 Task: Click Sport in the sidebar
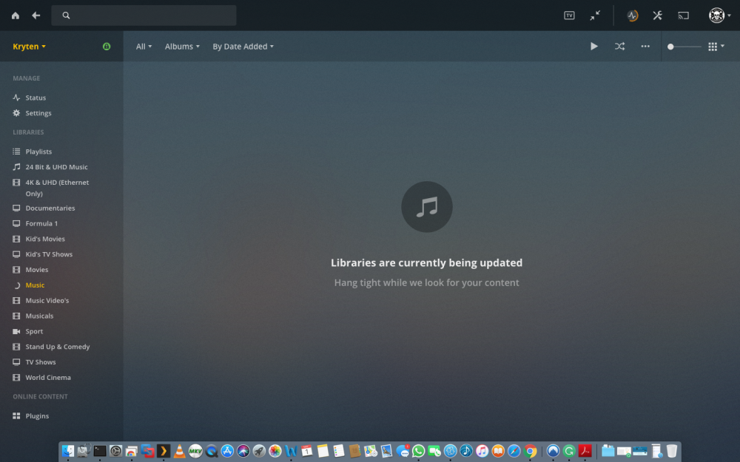tap(34, 331)
